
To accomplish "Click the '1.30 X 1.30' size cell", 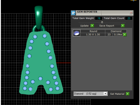I will pyautogui.click(x=93, y=34).
